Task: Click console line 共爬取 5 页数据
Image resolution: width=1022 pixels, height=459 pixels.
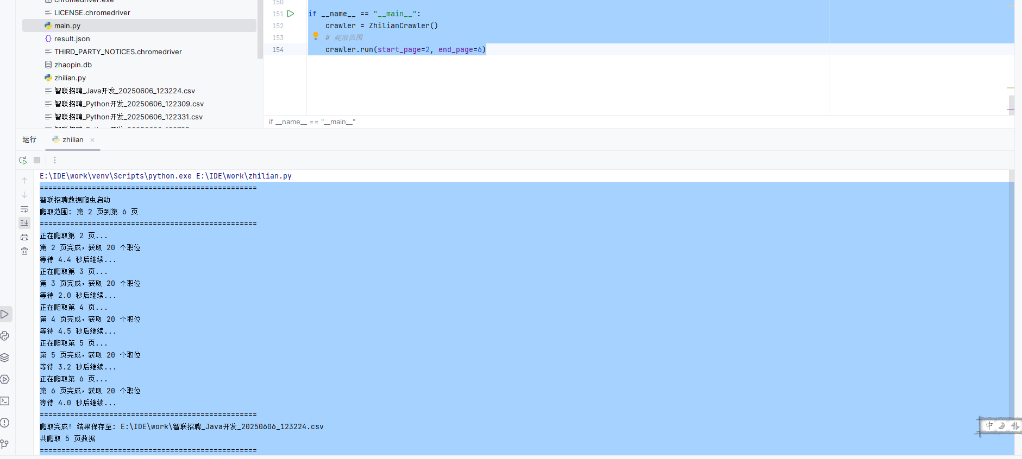Action: [67, 439]
